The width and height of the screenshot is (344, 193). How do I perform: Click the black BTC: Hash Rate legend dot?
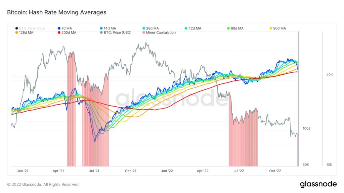tap(16, 28)
